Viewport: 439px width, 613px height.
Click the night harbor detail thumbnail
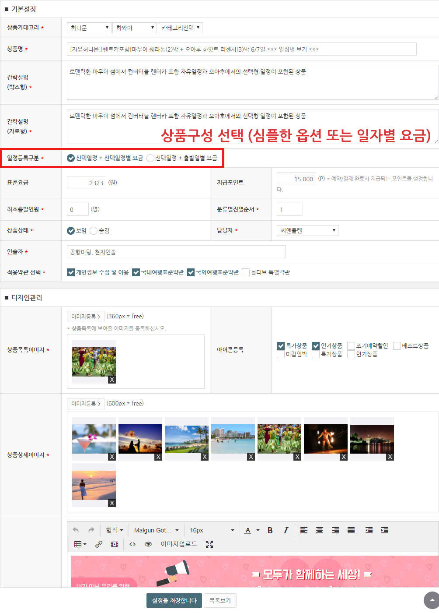coord(372,439)
